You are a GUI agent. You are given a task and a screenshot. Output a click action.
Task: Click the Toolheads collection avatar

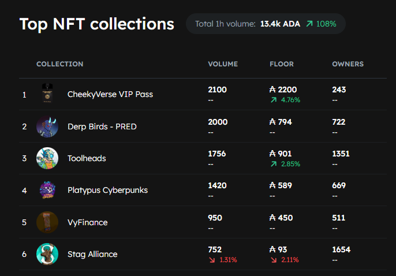point(47,158)
